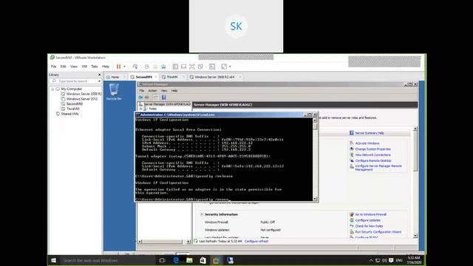The height and width of the screenshot is (266, 473).
Task: Open Server Manager File menu
Action: (x=141, y=91)
